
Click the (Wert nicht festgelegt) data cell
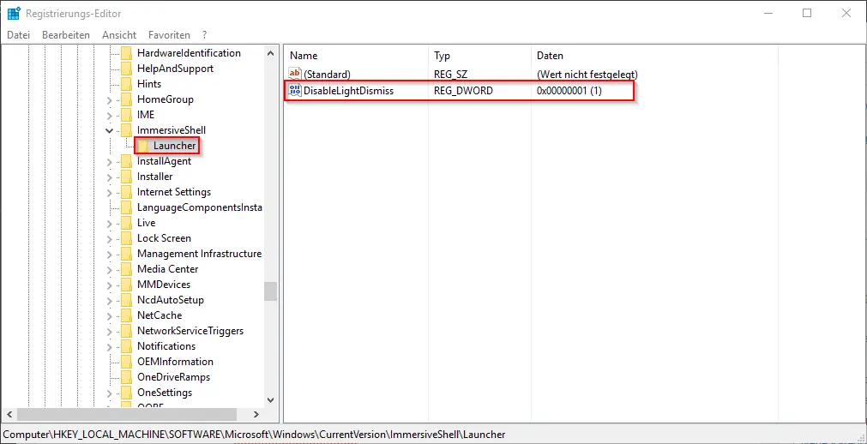pos(587,74)
